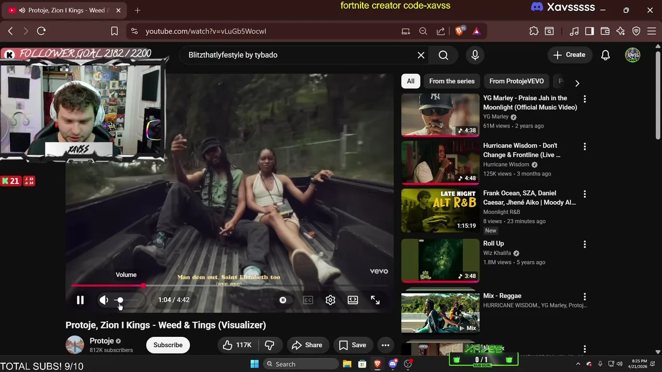Click the address bar URL

tap(206, 31)
